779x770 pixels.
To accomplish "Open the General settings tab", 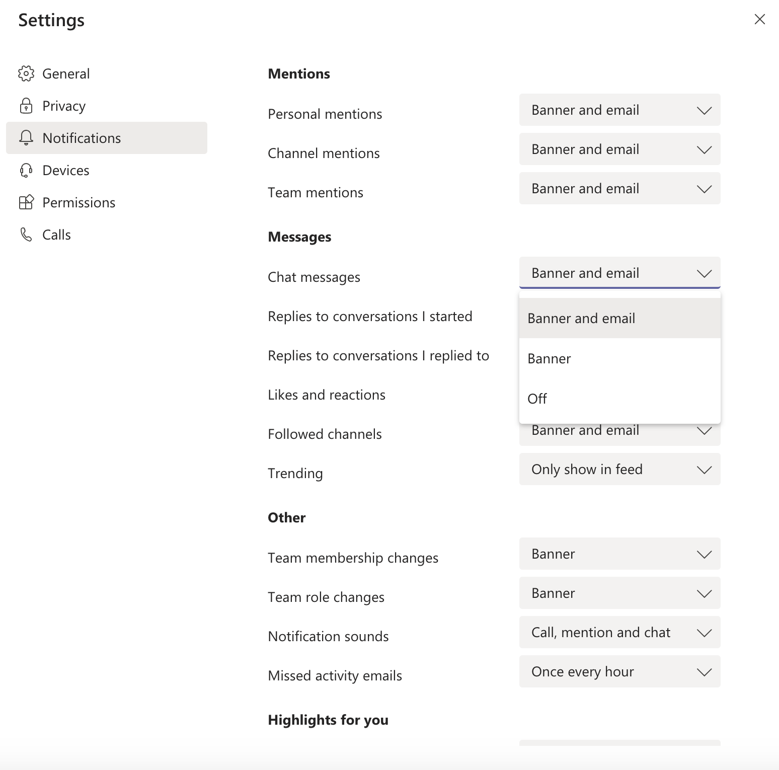I will 107,73.
